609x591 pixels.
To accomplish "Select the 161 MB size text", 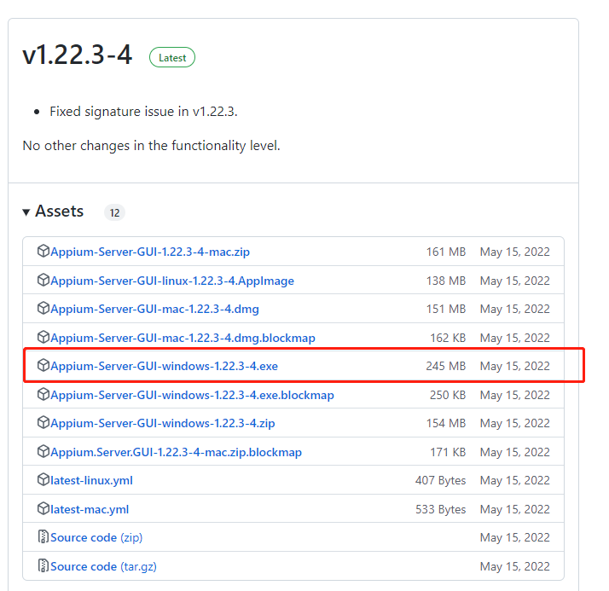I will [446, 252].
